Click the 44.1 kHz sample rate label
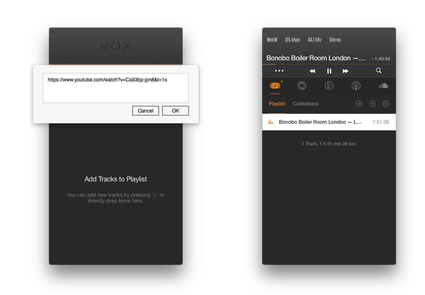The height and width of the screenshot is (295, 425). (315, 40)
